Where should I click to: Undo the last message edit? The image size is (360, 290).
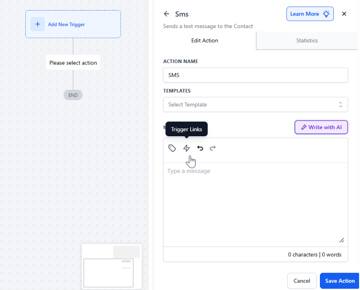[x=200, y=148]
